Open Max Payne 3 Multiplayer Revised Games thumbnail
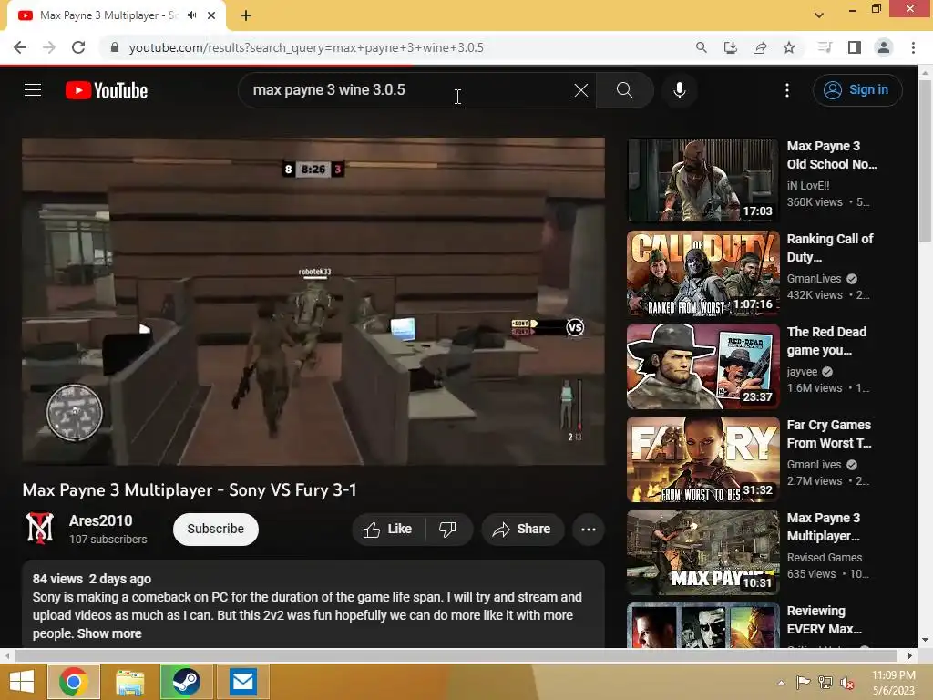 coord(702,551)
